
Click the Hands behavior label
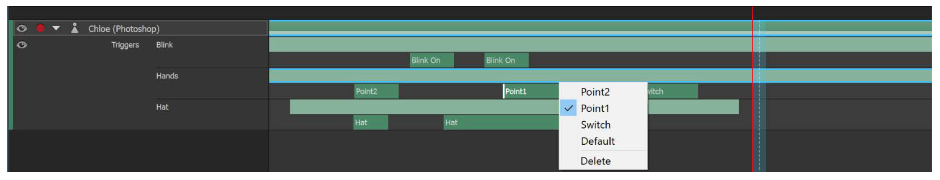pos(167,76)
